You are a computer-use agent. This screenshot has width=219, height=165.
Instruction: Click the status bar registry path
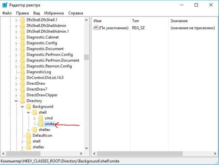[x=60, y=161]
